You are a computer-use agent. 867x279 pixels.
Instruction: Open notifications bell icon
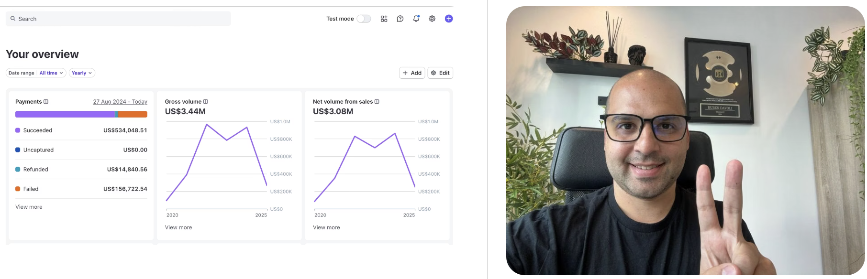pyautogui.click(x=416, y=19)
